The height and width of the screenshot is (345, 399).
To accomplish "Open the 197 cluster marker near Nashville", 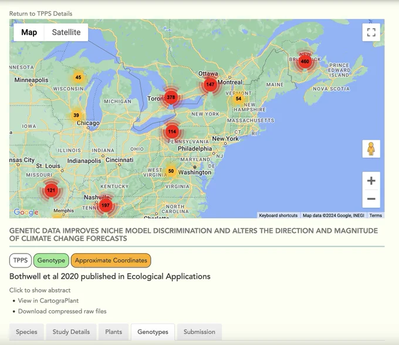I will pos(106,205).
